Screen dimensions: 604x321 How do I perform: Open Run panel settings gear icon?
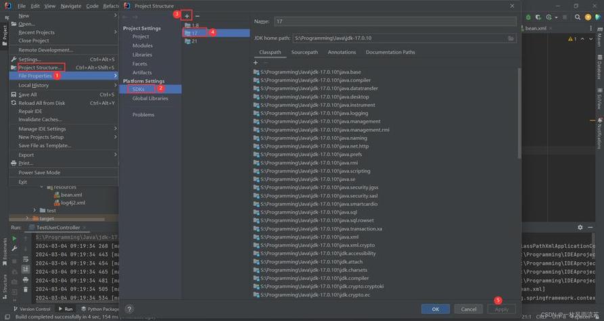pos(580,228)
